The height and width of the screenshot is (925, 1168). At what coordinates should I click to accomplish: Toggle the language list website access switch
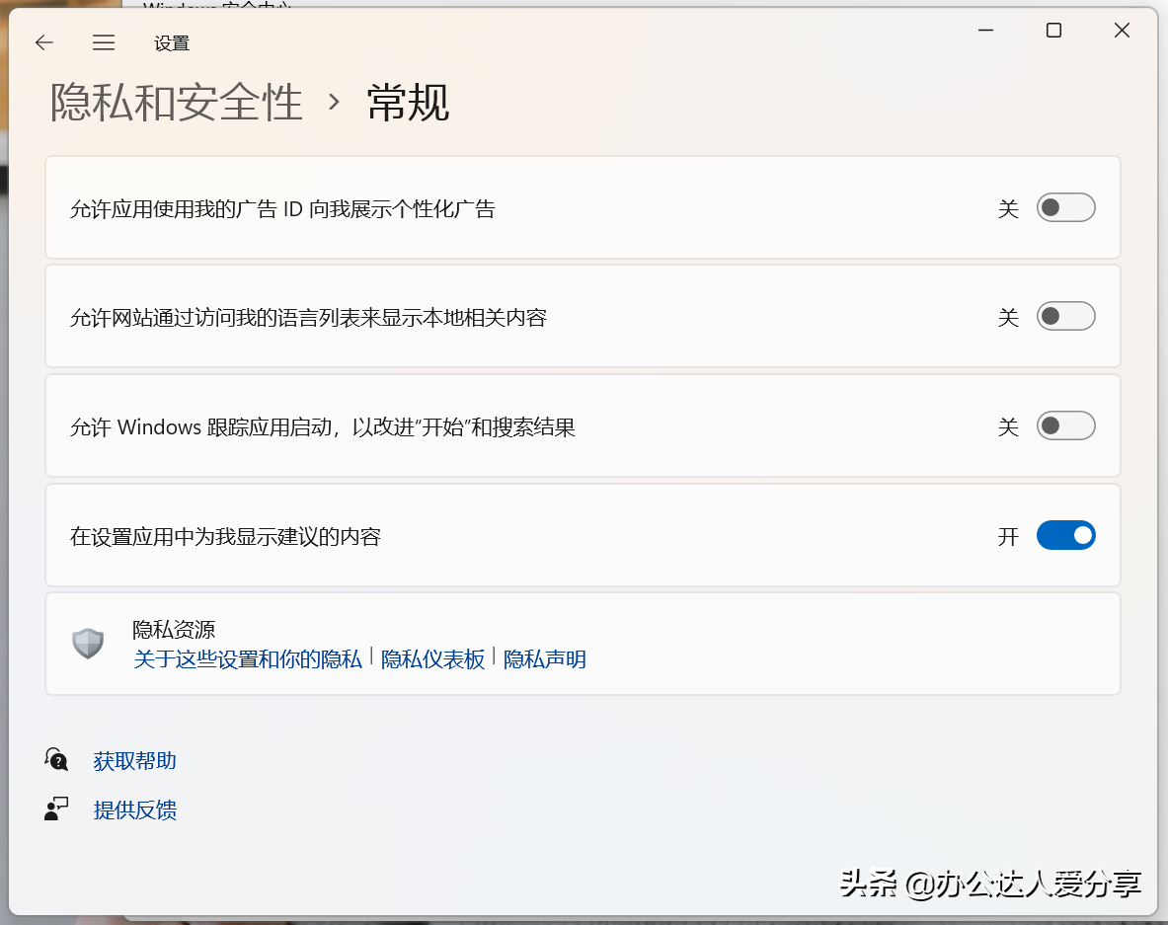point(1066,317)
